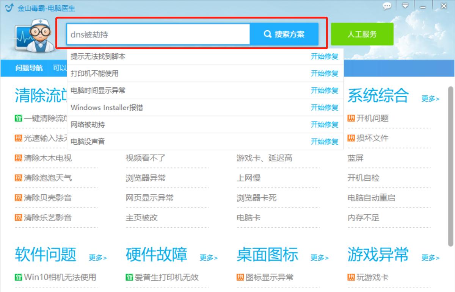455x292 pixels.
Task: Start repair for 网络被劫持 suggestion
Action: point(324,125)
